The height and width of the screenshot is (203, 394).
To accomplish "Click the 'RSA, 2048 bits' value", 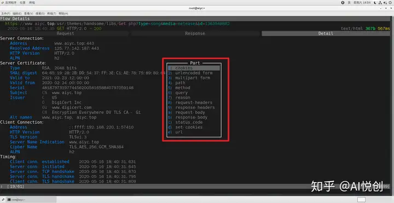I will 59,68.
